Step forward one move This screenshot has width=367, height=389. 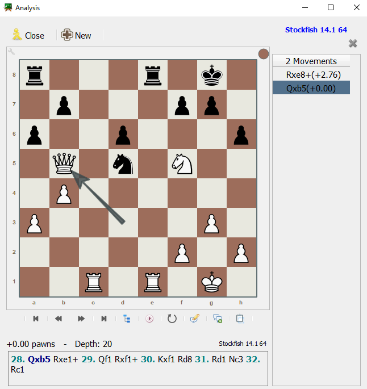coord(81,319)
